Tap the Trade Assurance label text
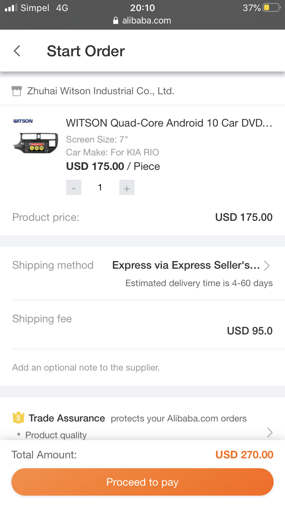 pos(67,418)
